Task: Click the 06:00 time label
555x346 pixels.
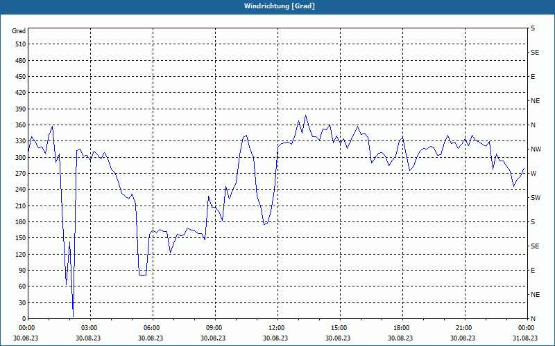Action: click(x=153, y=328)
